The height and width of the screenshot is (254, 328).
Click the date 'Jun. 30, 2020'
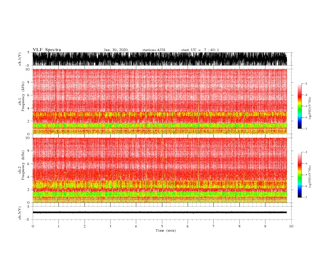(116, 50)
